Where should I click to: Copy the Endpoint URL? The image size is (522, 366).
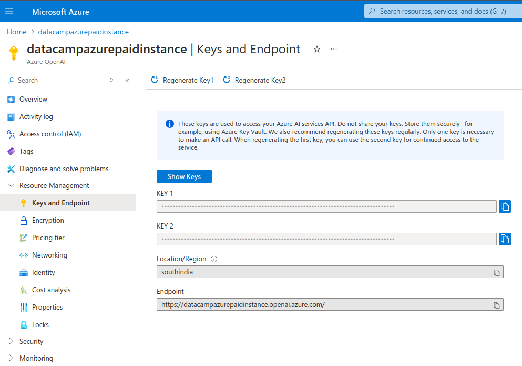(x=497, y=305)
